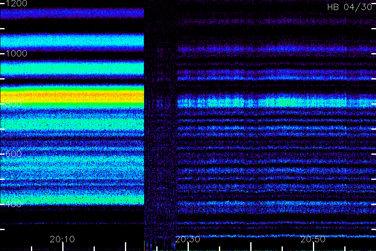376x251 pixels.
Task: Click the tall tick mark under 20:10
Action: coord(63,247)
